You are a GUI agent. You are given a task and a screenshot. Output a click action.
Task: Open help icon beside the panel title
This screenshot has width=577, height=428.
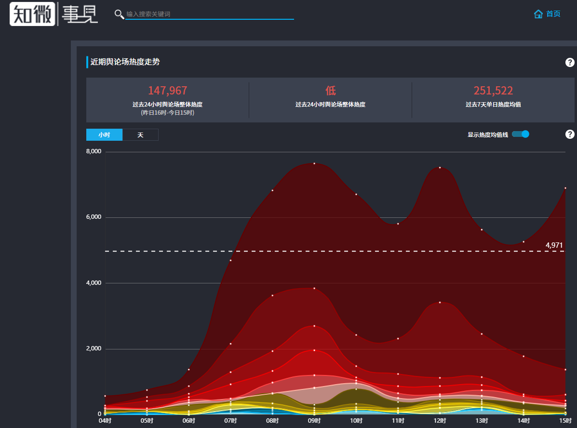[x=570, y=62]
